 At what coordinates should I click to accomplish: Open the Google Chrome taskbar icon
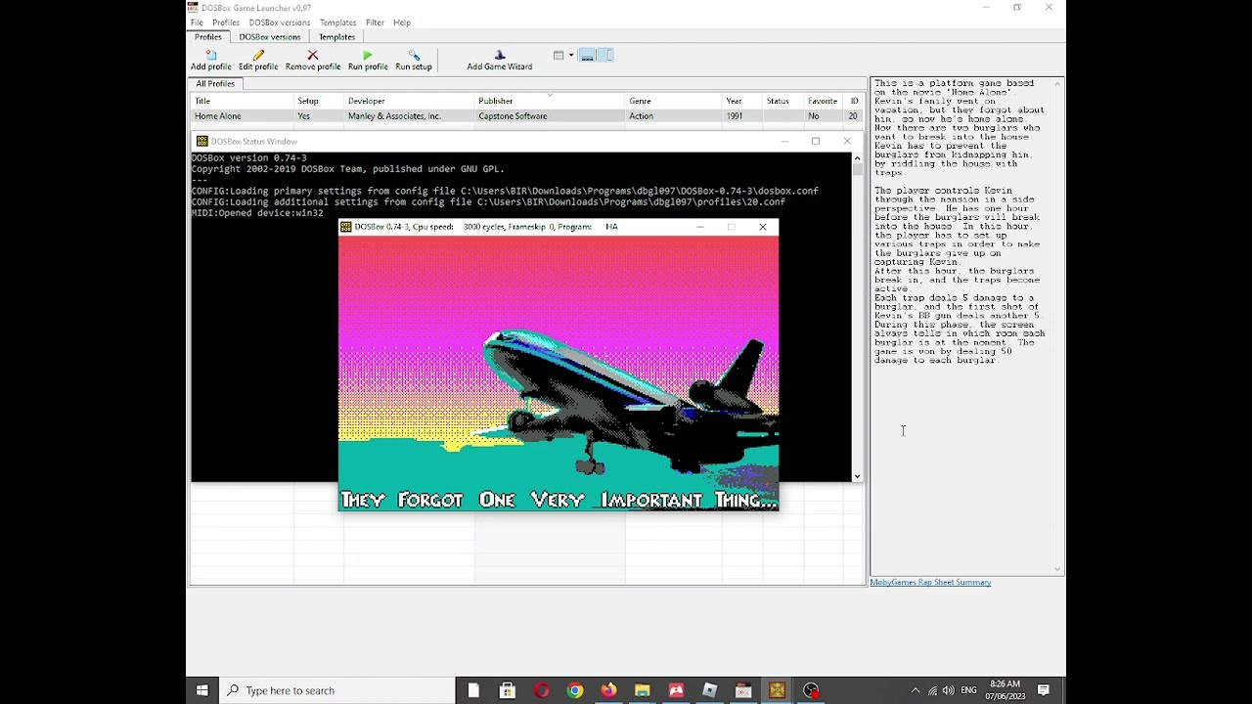[575, 690]
